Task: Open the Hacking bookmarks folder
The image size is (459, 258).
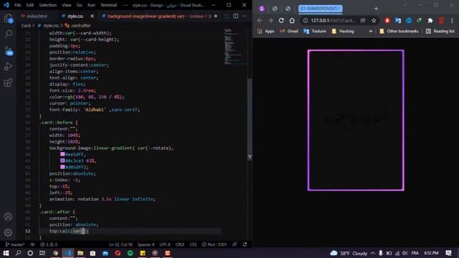Action: [x=343, y=32]
